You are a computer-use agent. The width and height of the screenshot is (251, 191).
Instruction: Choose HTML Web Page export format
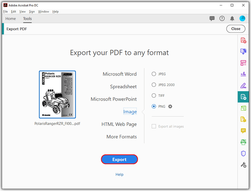point(119,124)
